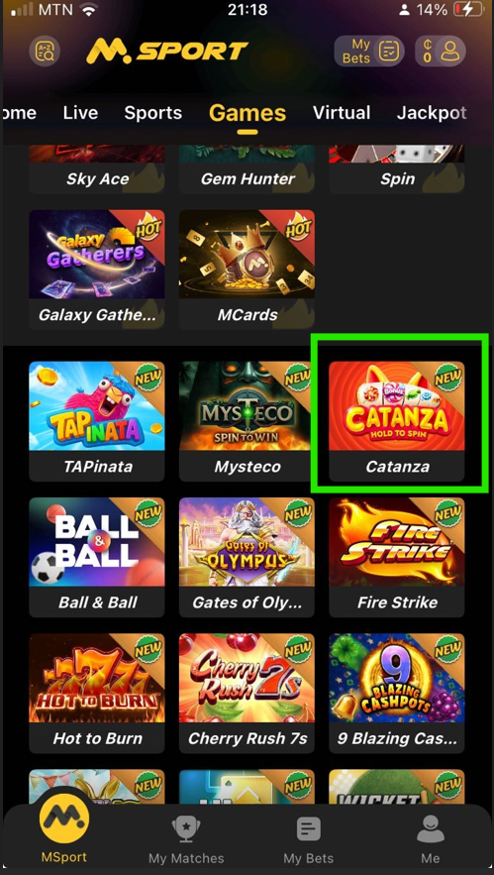Tap the Galaxy Gatherers game thumbnail
Image resolution: width=494 pixels, height=875 pixels.
(96, 254)
